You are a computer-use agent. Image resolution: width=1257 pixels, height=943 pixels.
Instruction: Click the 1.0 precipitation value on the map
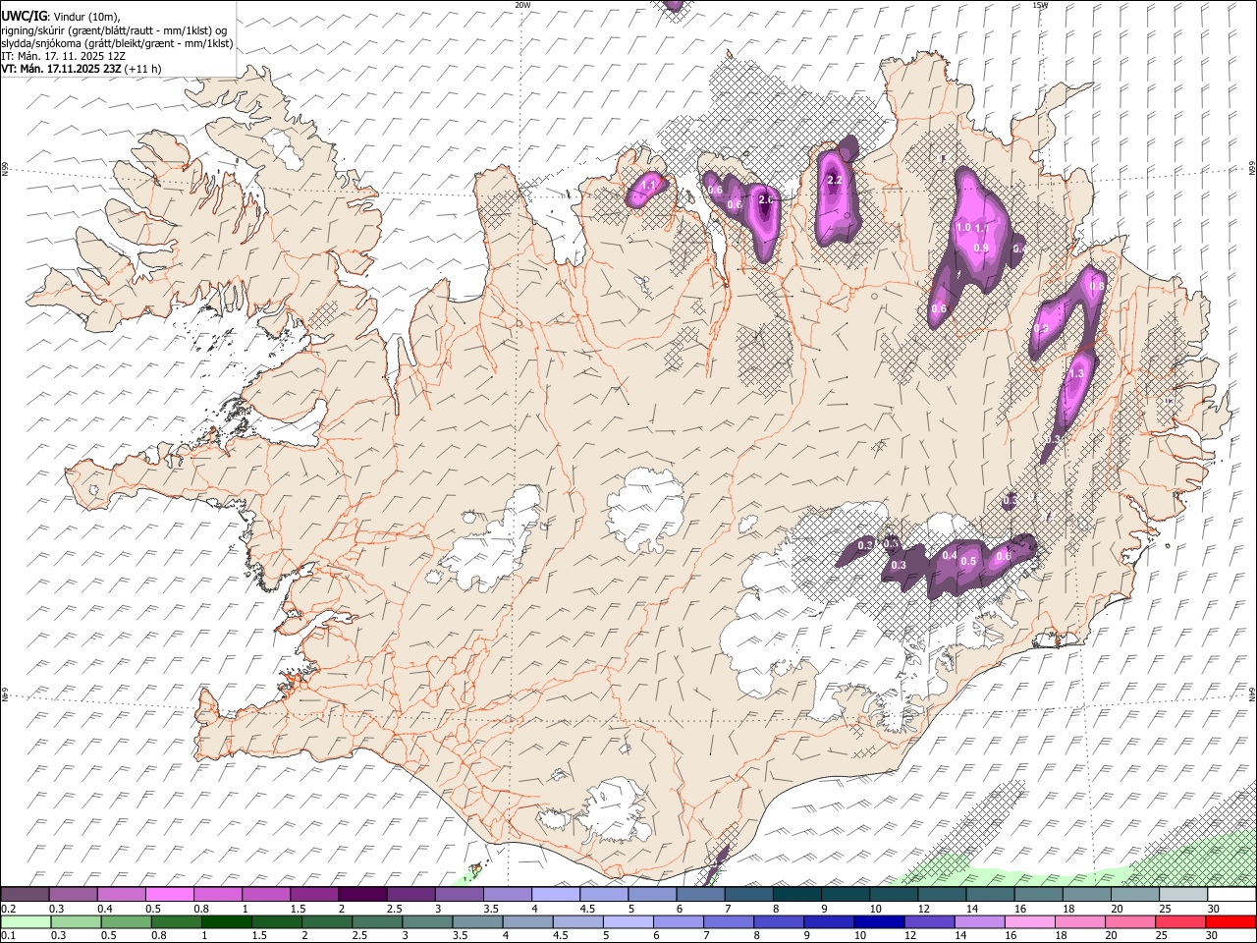tap(963, 227)
